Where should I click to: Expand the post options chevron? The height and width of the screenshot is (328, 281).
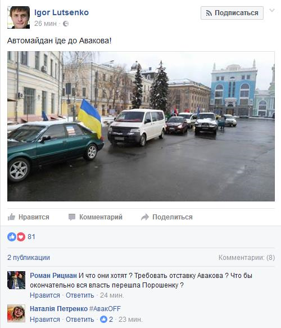coord(272,10)
